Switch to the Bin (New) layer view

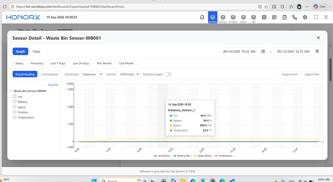233,18
